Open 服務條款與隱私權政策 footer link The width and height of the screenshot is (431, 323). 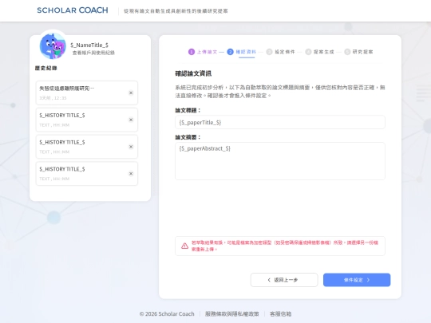click(x=232, y=313)
